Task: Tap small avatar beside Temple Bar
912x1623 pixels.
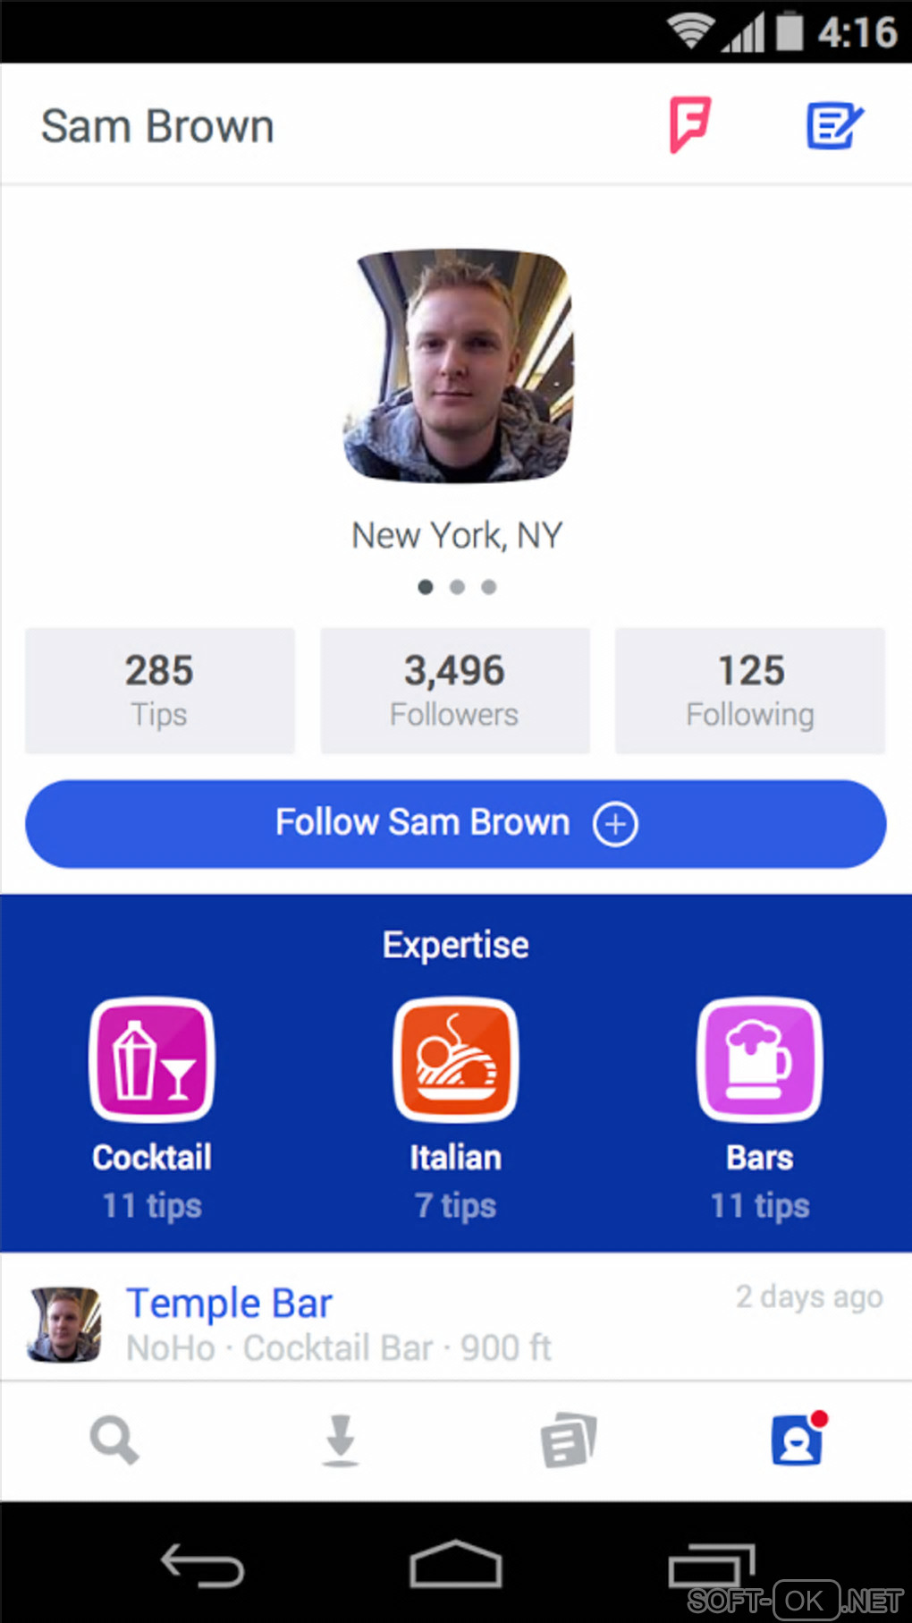Action: pyautogui.click(x=63, y=1324)
